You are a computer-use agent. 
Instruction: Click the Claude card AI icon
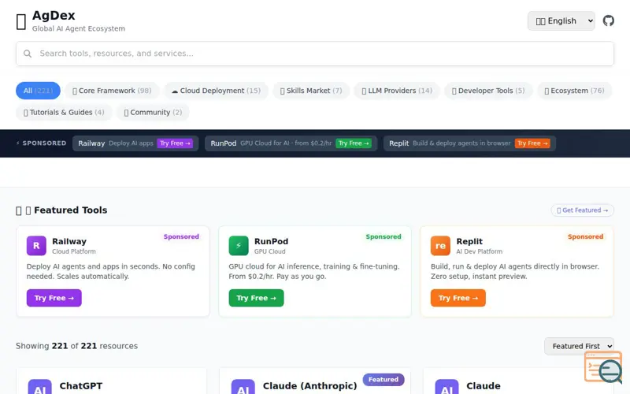click(x=447, y=387)
